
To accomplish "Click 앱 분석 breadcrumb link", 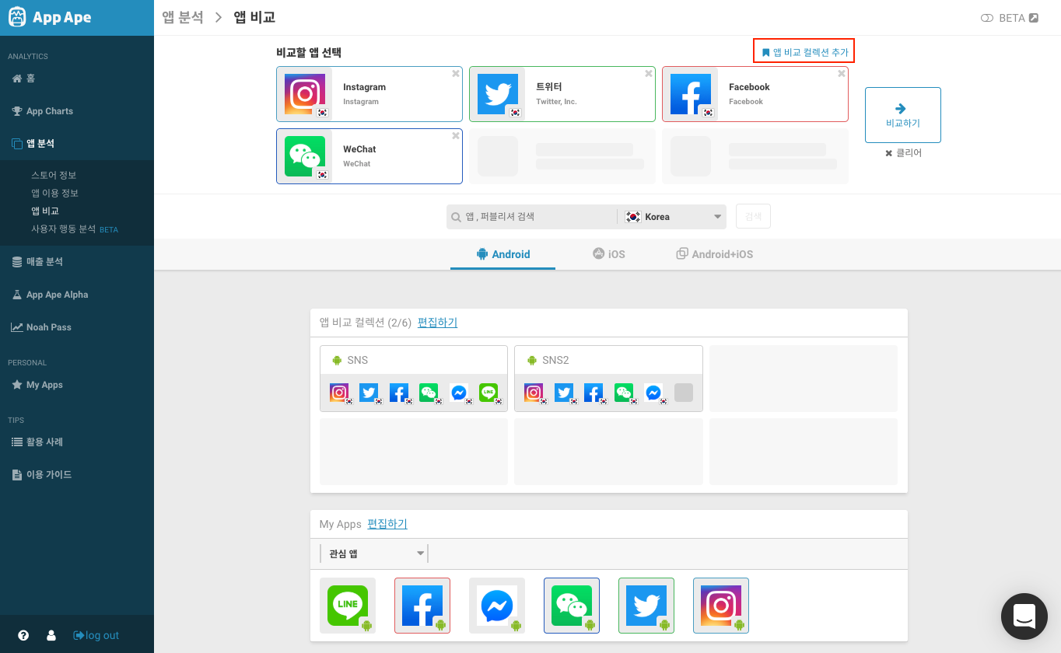I will [x=183, y=17].
